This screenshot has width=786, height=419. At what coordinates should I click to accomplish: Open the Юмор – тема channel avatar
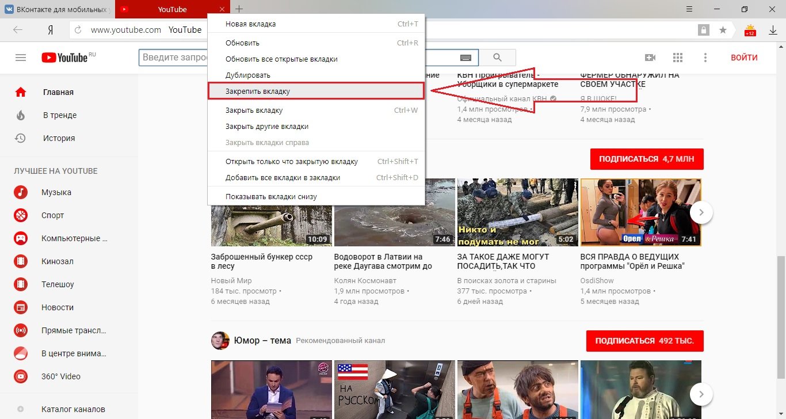[220, 341]
